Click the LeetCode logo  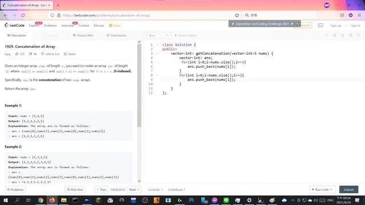tap(14, 25)
